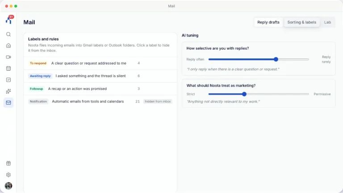This screenshot has height=193, width=343.
Task: Click the count 6 in Awaiting reply row
Action: coord(139,76)
